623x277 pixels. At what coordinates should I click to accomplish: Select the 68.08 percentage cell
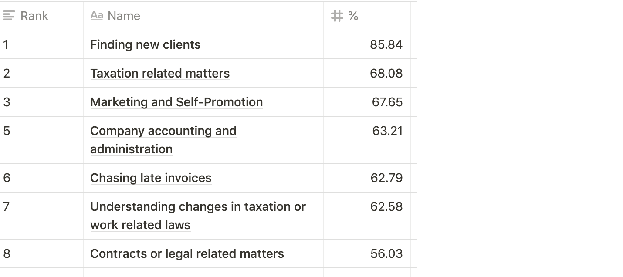(367, 73)
